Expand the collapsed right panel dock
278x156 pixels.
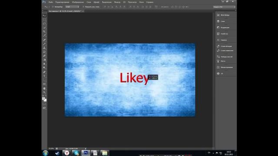[235, 10]
